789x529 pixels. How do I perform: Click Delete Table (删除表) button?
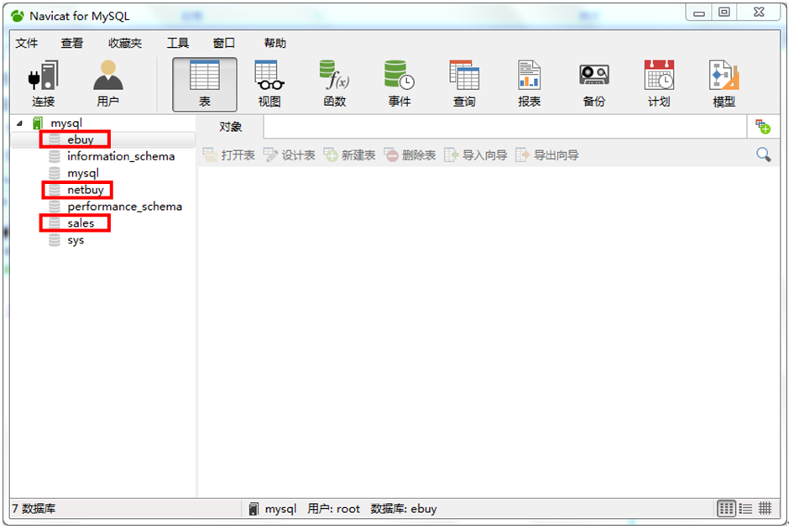[x=410, y=155]
